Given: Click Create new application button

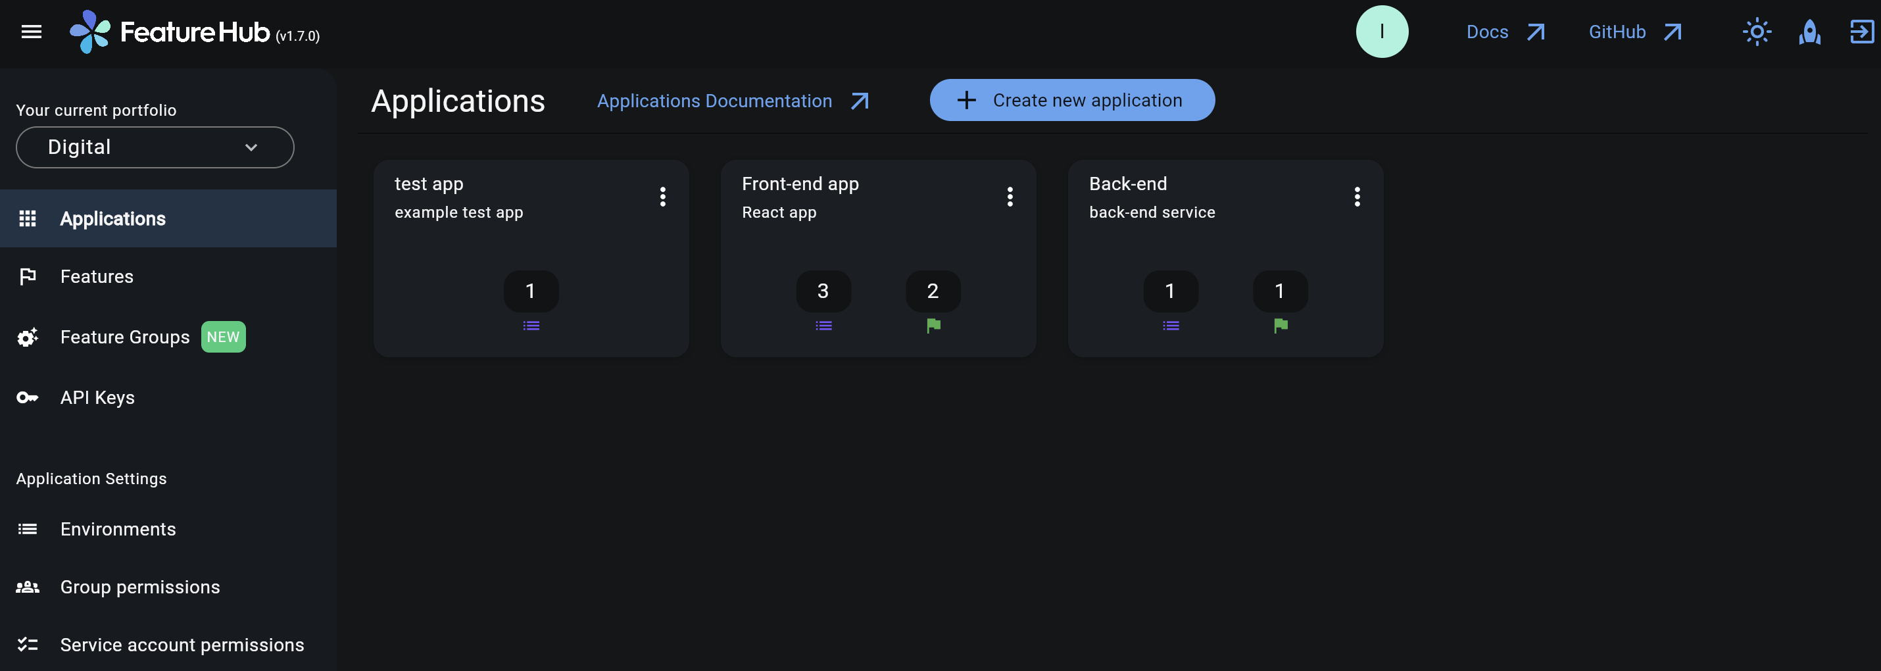Looking at the screenshot, I should 1071,100.
